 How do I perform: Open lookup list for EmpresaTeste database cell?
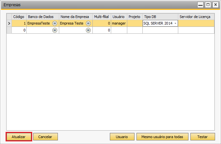tap(55, 24)
